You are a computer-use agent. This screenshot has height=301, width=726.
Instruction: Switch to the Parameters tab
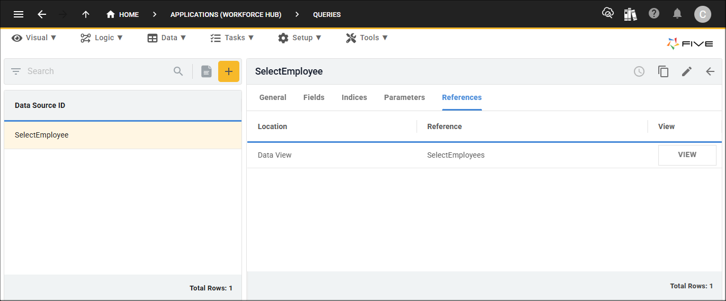point(405,97)
